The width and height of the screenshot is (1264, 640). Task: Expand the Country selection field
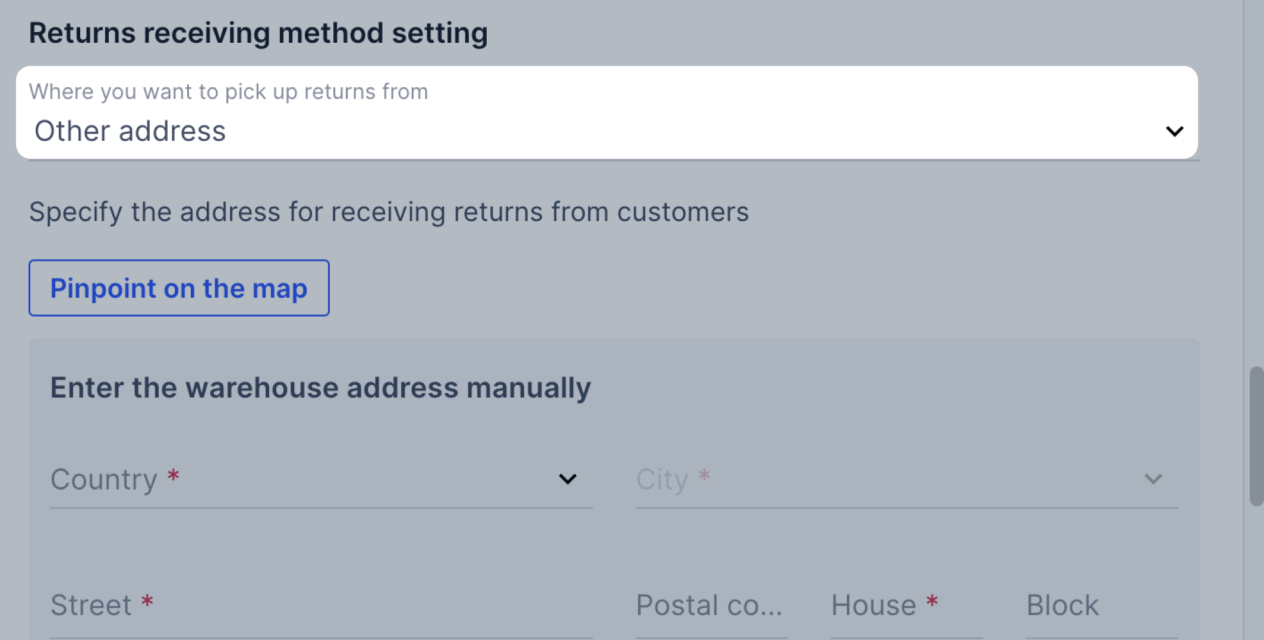(x=321, y=480)
